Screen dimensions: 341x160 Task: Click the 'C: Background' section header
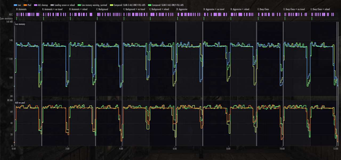(x=102, y=9)
